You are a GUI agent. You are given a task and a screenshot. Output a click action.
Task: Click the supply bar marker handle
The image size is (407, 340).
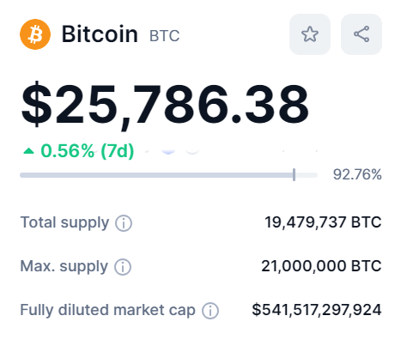pyautogui.click(x=294, y=174)
